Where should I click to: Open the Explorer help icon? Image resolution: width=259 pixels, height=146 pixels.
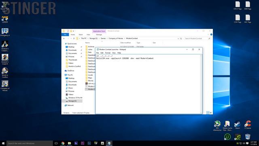(211, 34)
